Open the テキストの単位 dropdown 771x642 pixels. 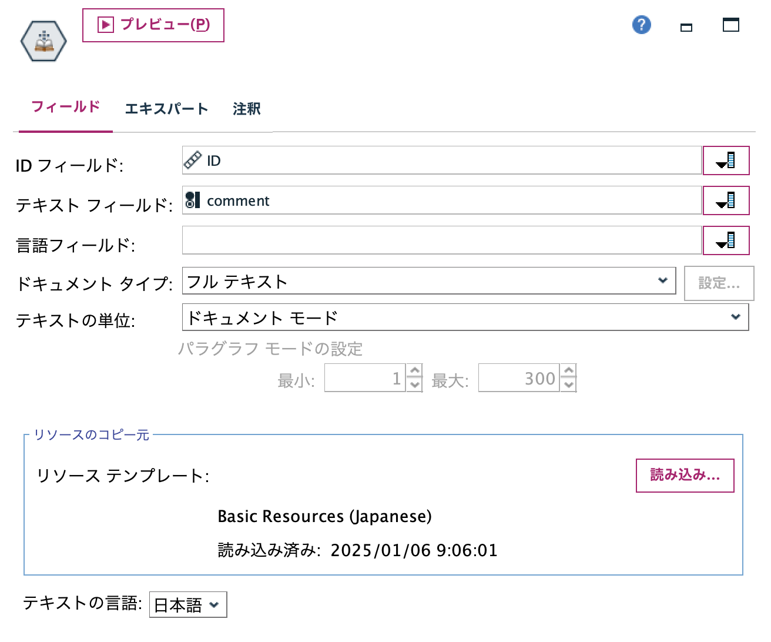tap(736, 317)
